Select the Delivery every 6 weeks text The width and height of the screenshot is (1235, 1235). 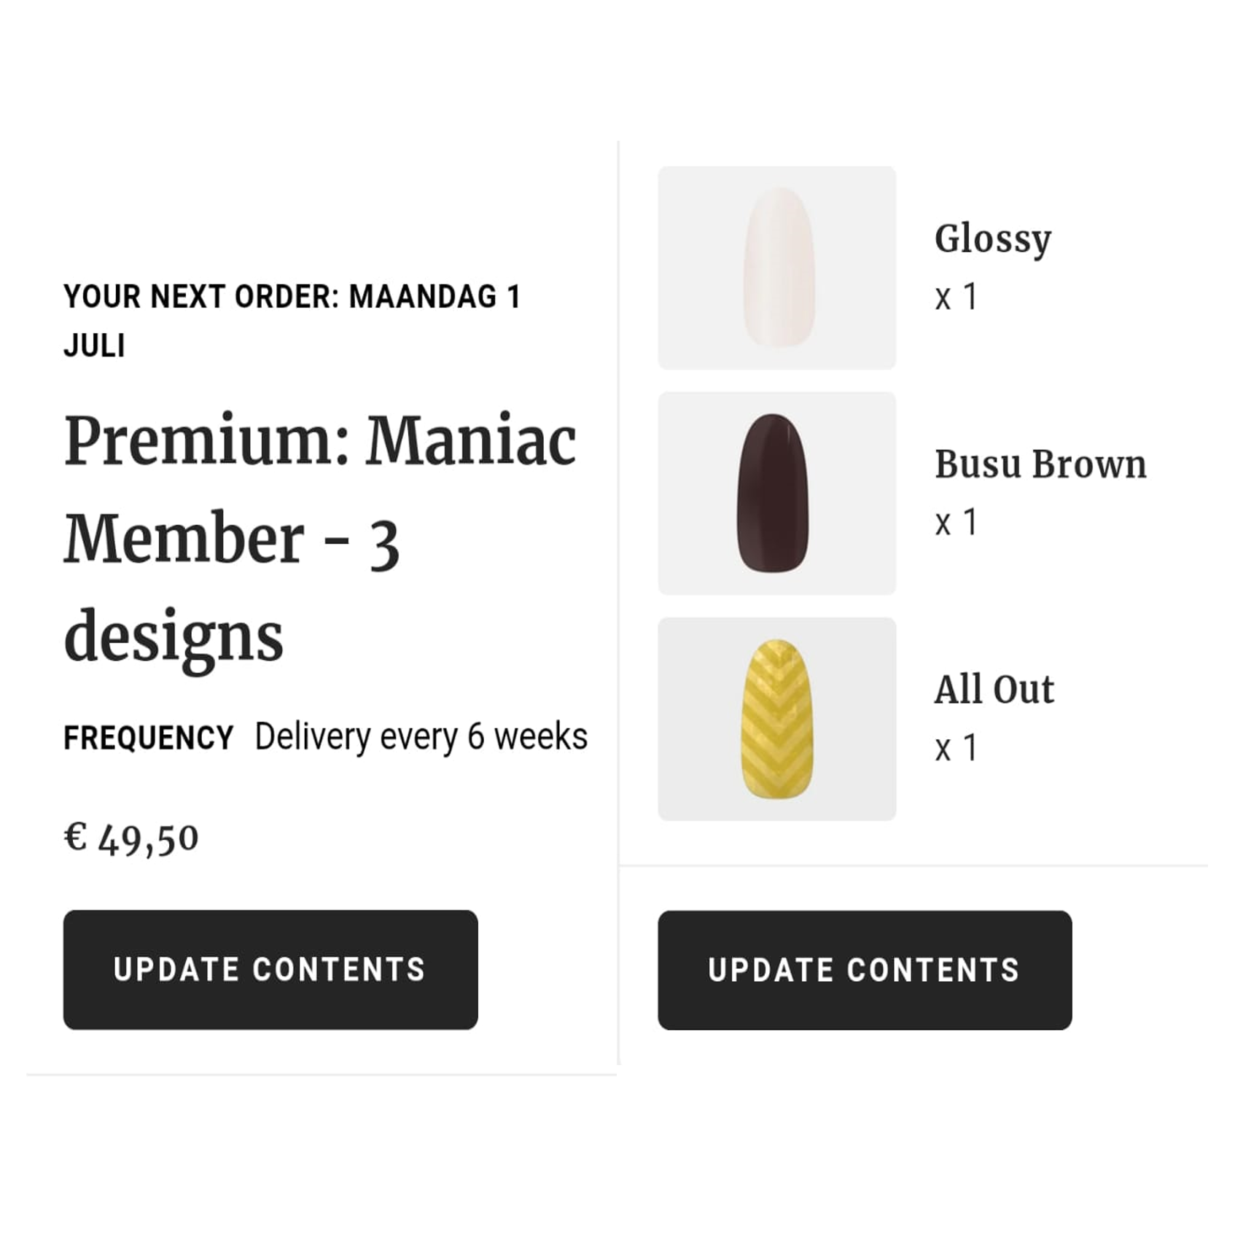(421, 736)
